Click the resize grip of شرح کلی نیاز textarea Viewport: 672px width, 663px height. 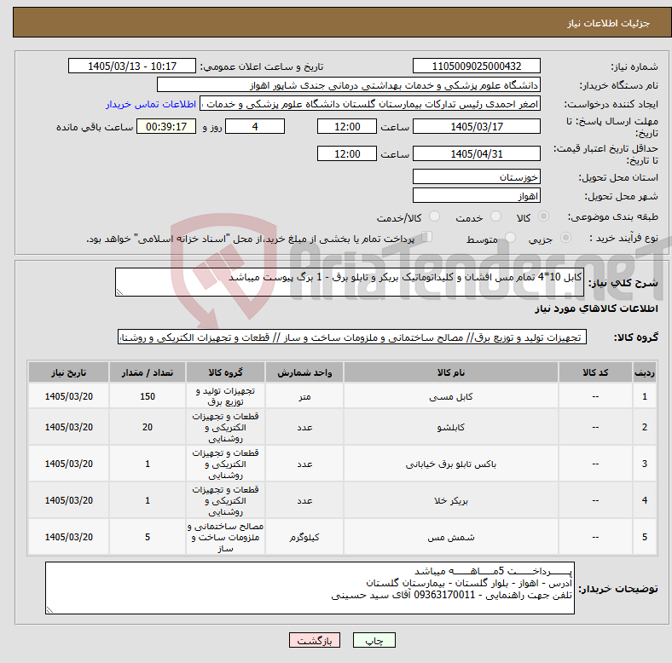119,292
